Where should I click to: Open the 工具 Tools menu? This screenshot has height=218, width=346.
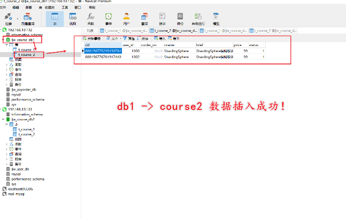64,7
